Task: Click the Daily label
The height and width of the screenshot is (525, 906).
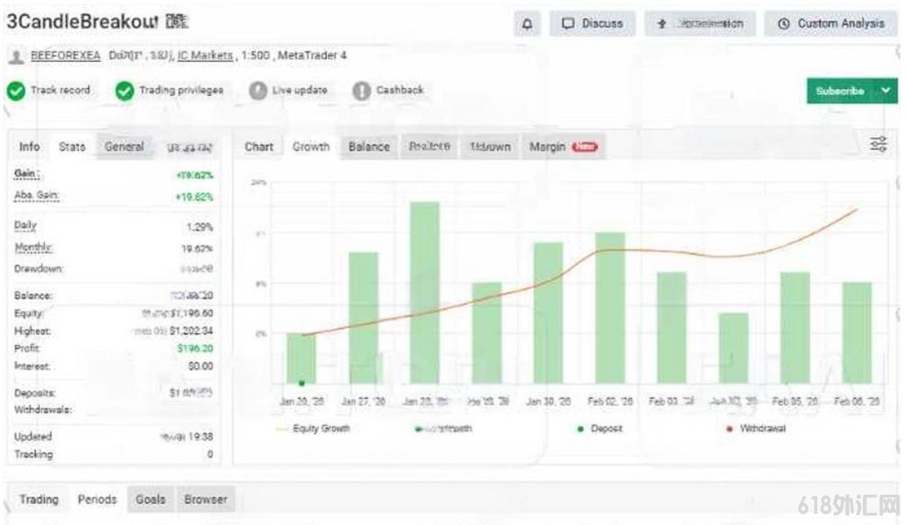Action: pyautogui.click(x=25, y=225)
